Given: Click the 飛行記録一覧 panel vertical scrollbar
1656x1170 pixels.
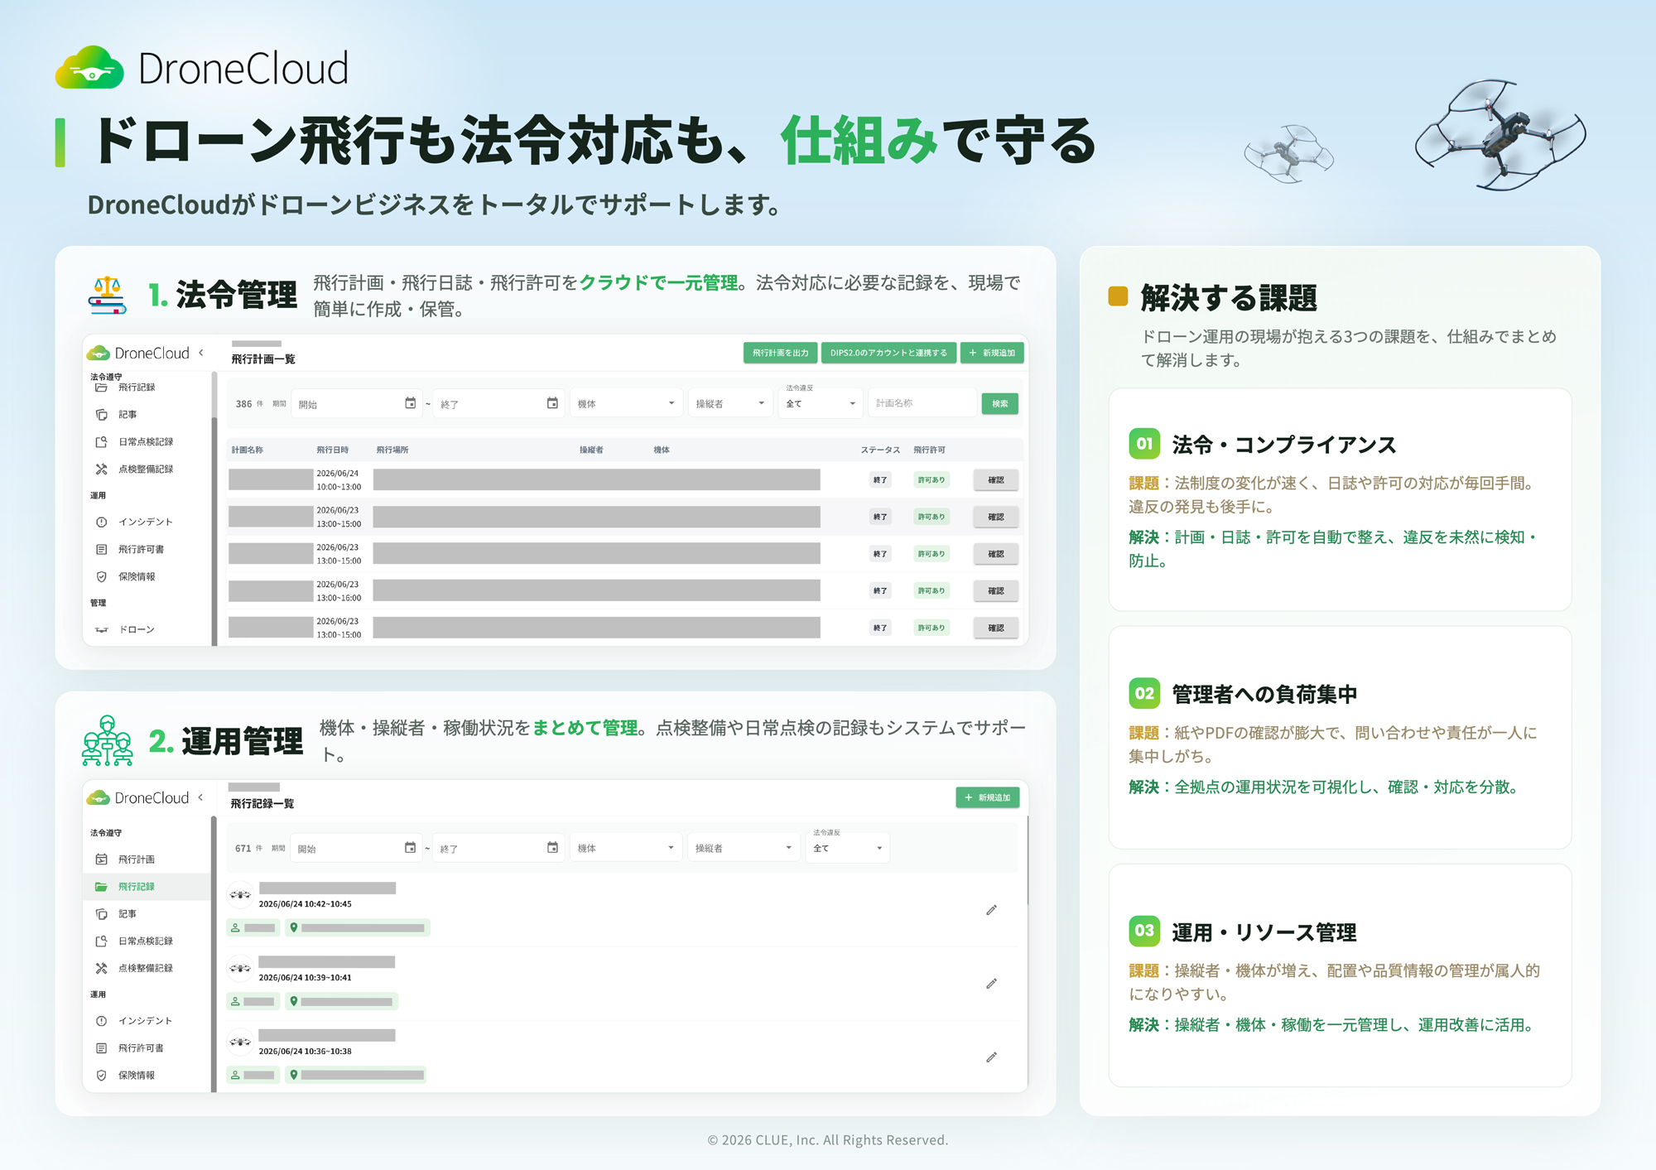Looking at the screenshot, I should coord(1028,861).
